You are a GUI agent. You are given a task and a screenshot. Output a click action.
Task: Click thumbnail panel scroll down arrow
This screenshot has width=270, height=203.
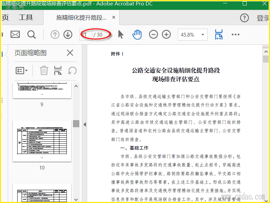pyautogui.click(x=76, y=200)
